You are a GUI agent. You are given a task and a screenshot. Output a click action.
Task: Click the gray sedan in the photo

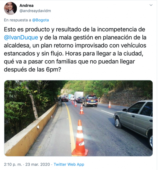(133, 122)
